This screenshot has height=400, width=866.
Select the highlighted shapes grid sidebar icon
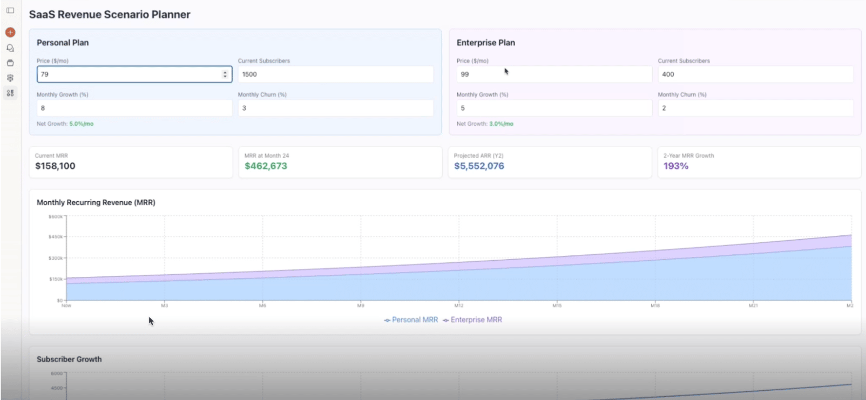pos(10,93)
